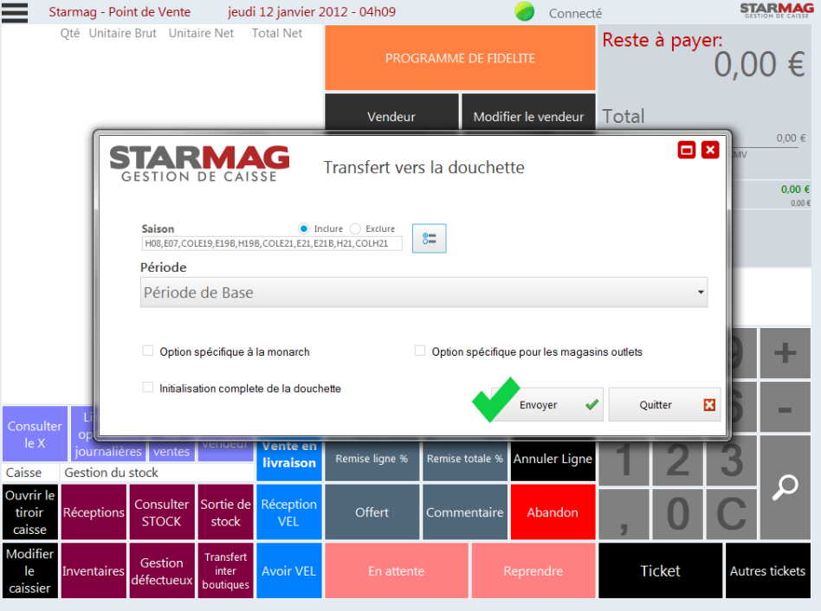The width and height of the screenshot is (821, 611).
Task: Click Consulter STOCK button
Action: [x=162, y=512]
